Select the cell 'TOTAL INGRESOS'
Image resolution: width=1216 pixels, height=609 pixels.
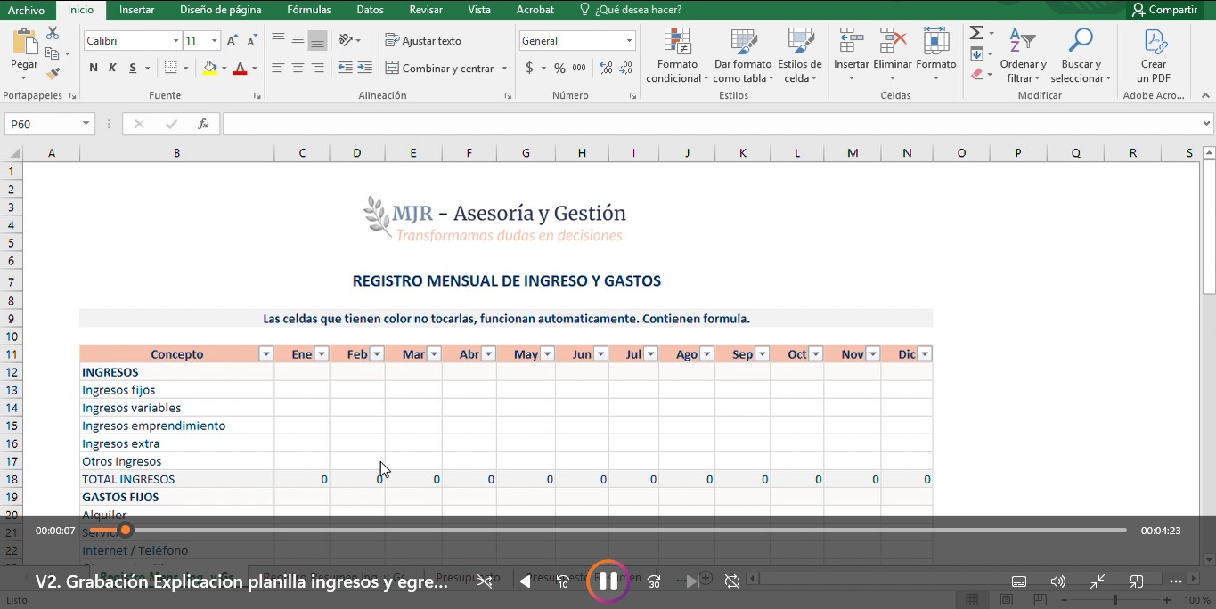176,479
